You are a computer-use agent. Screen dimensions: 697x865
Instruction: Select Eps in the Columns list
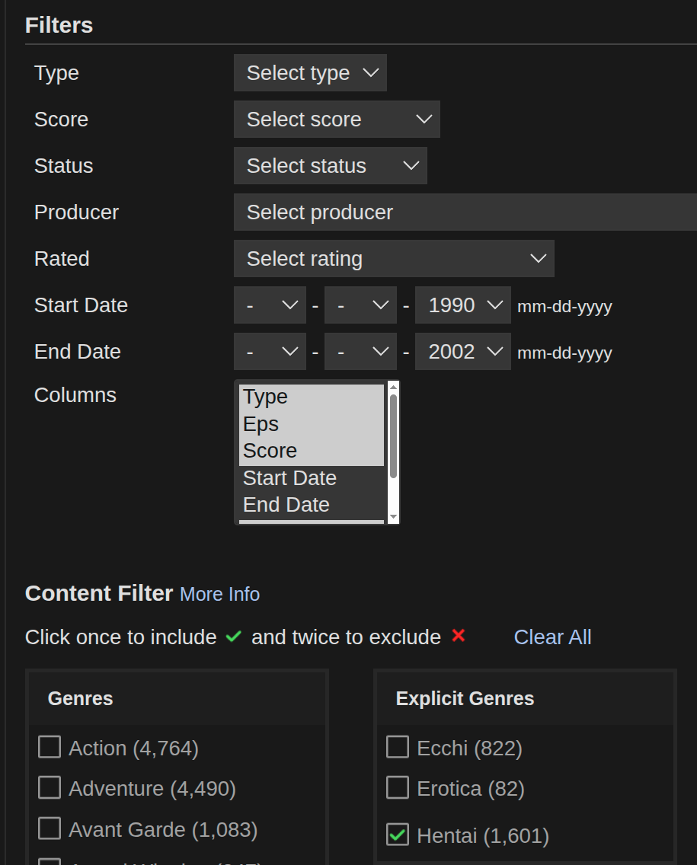(312, 424)
